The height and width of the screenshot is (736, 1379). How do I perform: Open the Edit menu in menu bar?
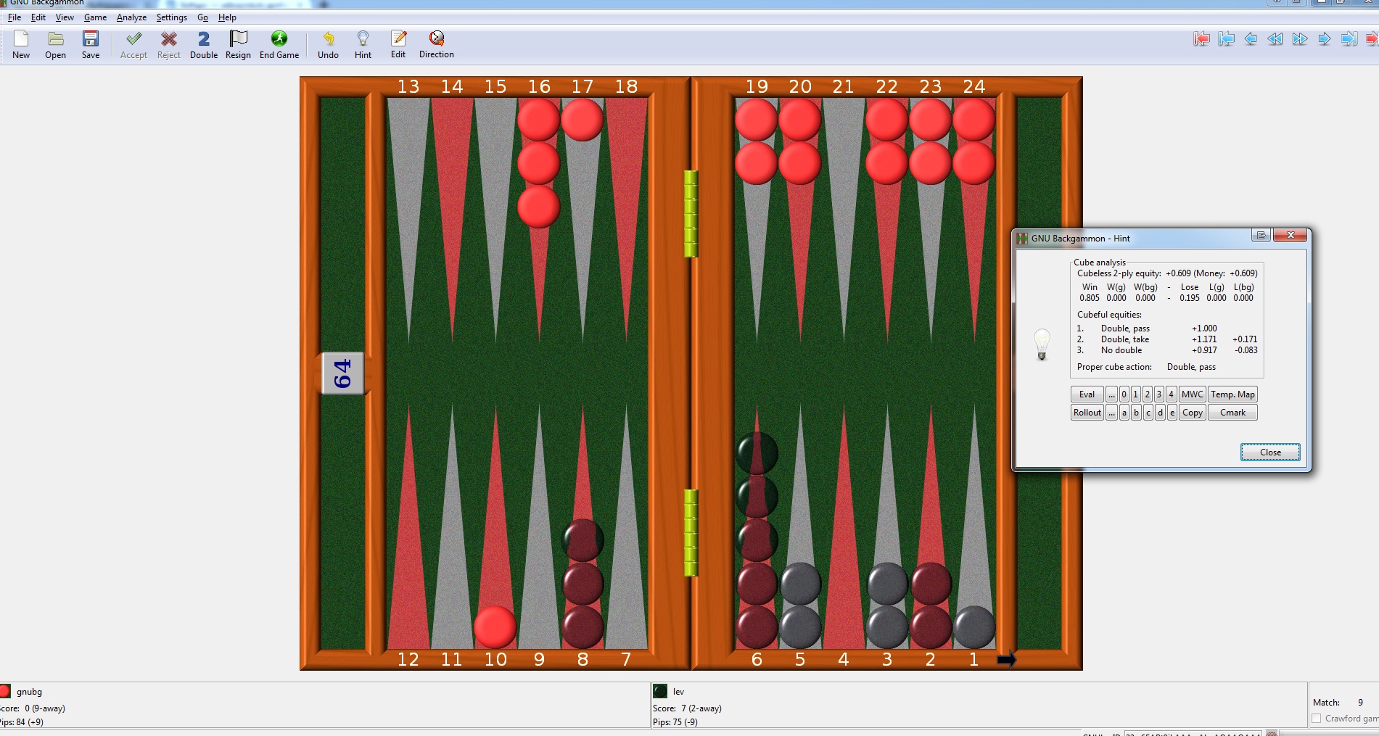pos(38,17)
